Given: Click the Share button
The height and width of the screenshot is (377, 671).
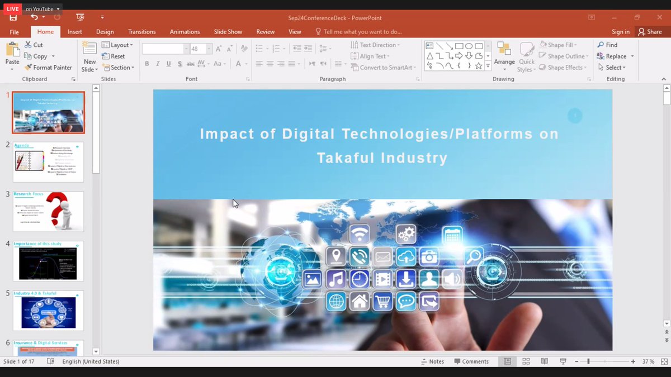Looking at the screenshot, I should pyautogui.click(x=650, y=32).
